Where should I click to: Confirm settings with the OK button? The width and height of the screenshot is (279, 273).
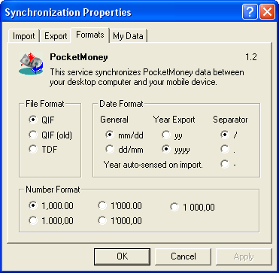point(123,256)
